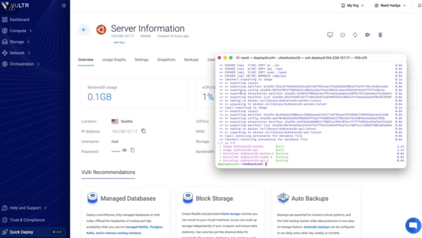This screenshot has height=238, width=422.
Task: Open Quick Deploy in the sidebar
Action: pos(21,232)
